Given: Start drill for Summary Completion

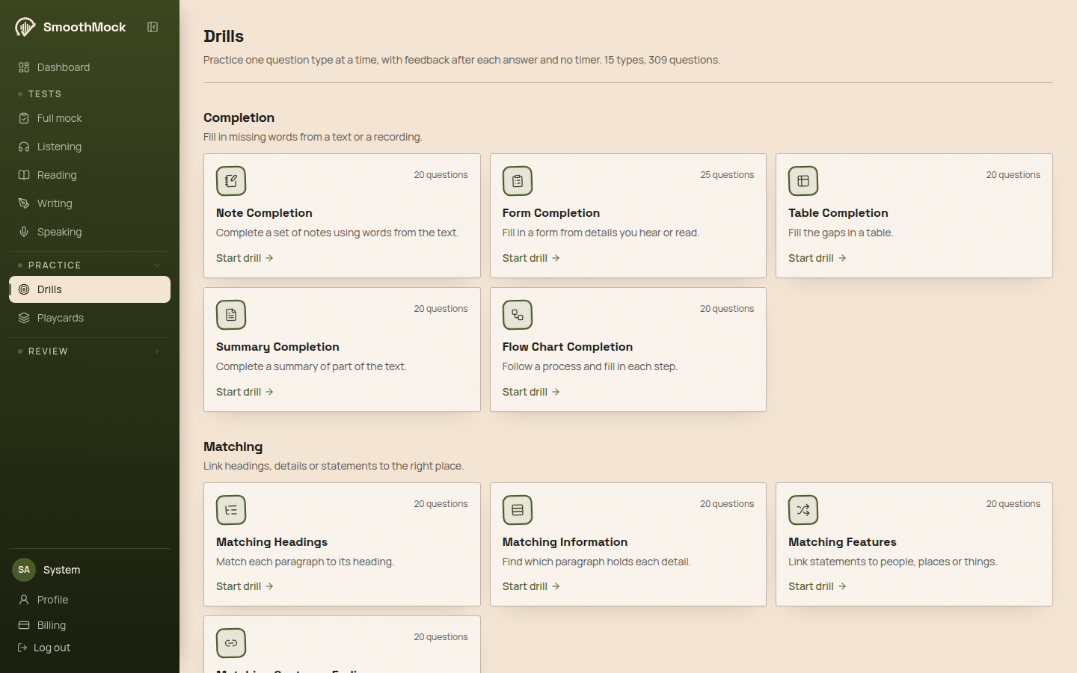Looking at the screenshot, I should click(245, 392).
